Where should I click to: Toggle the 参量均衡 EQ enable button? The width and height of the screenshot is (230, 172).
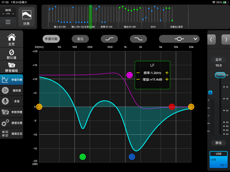coord(51,39)
